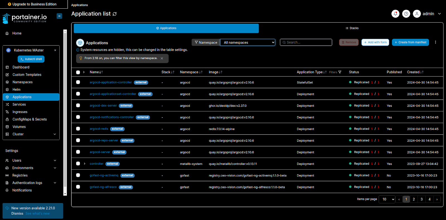446x220 pixels.
Task: Expand the Environments settings section
Action: coord(55,168)
